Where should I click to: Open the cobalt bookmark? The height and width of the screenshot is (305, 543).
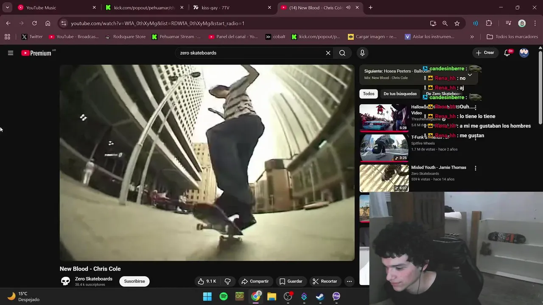[275, 37]
